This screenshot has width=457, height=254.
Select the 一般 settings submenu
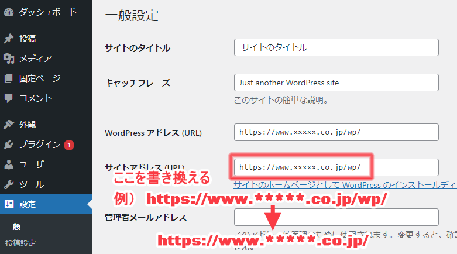pyautogui.click(x=13, y=226)
